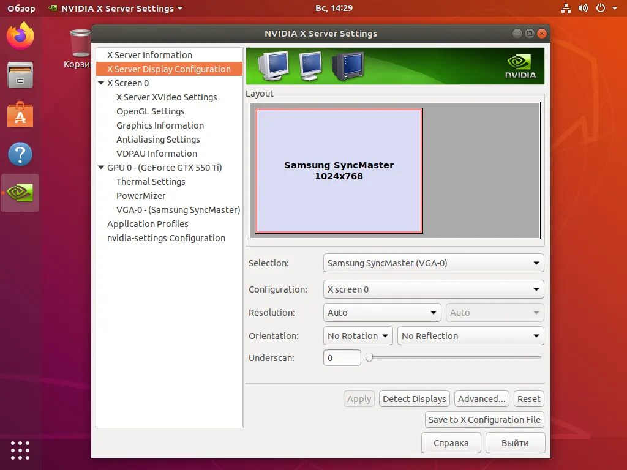Click the NVIDIA Settings dock icon

pos(20,193)
